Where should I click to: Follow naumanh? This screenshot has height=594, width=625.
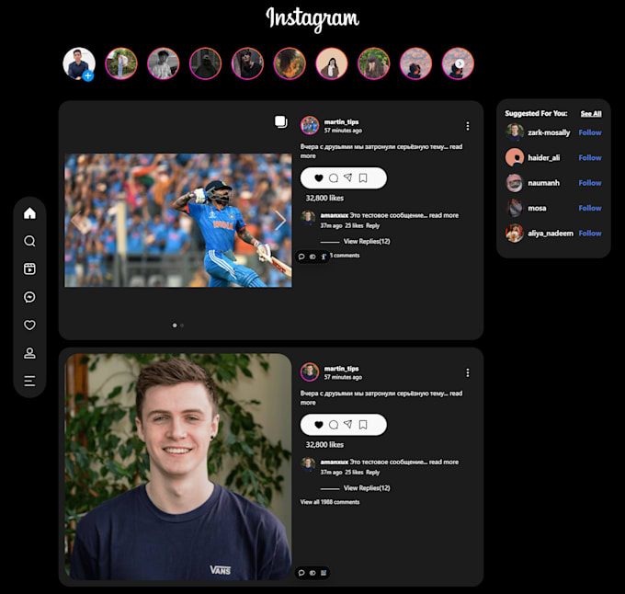pos(590,183)
